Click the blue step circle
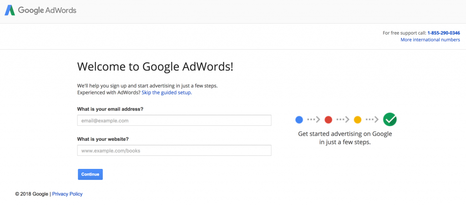Screen dimensions: 466x205 299,120
